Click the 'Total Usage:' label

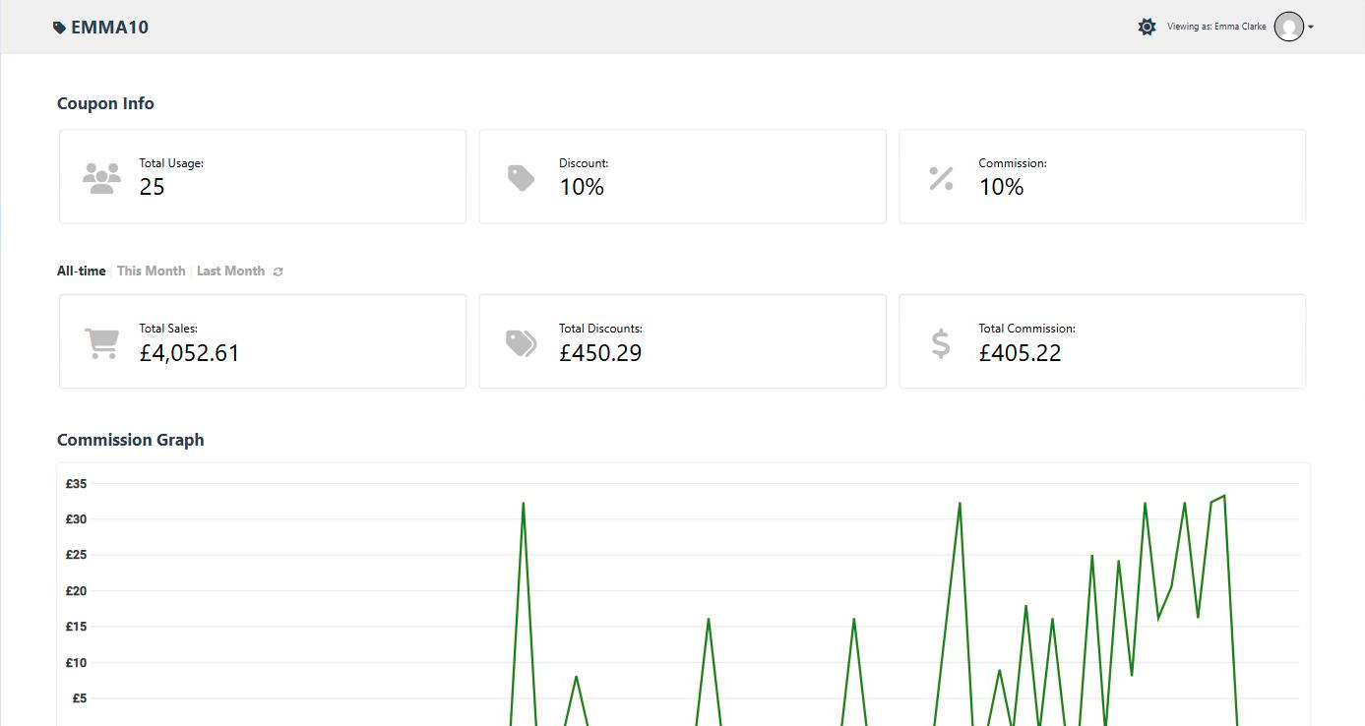pyautogui.click(x=171, y=163)
